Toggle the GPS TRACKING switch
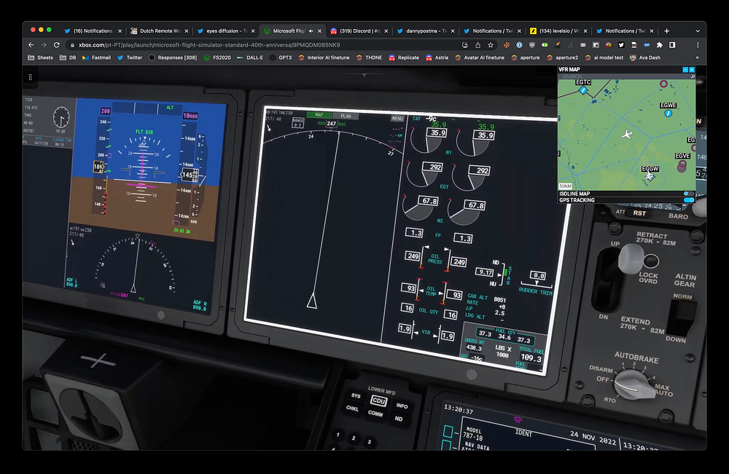 pyautogui.click(x=689, y=200)
